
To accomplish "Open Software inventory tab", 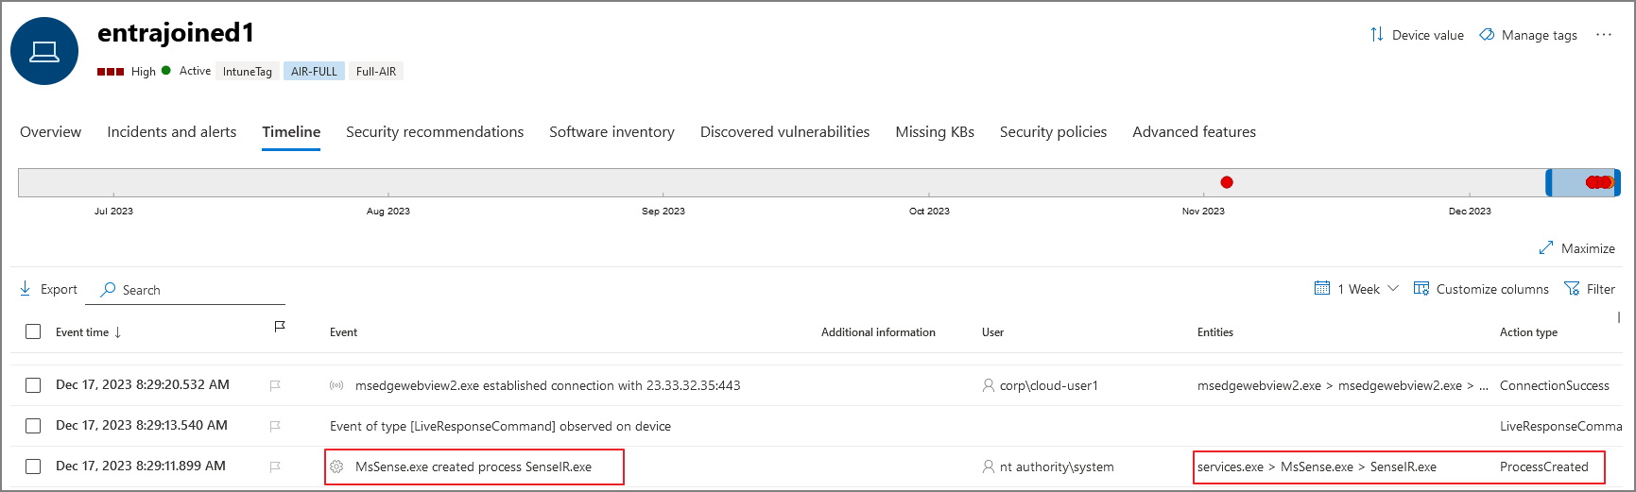I will [611, 132].
